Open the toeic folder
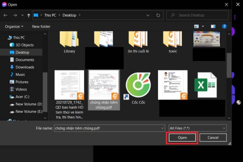The image size is (243, 162). click(173, 41)
